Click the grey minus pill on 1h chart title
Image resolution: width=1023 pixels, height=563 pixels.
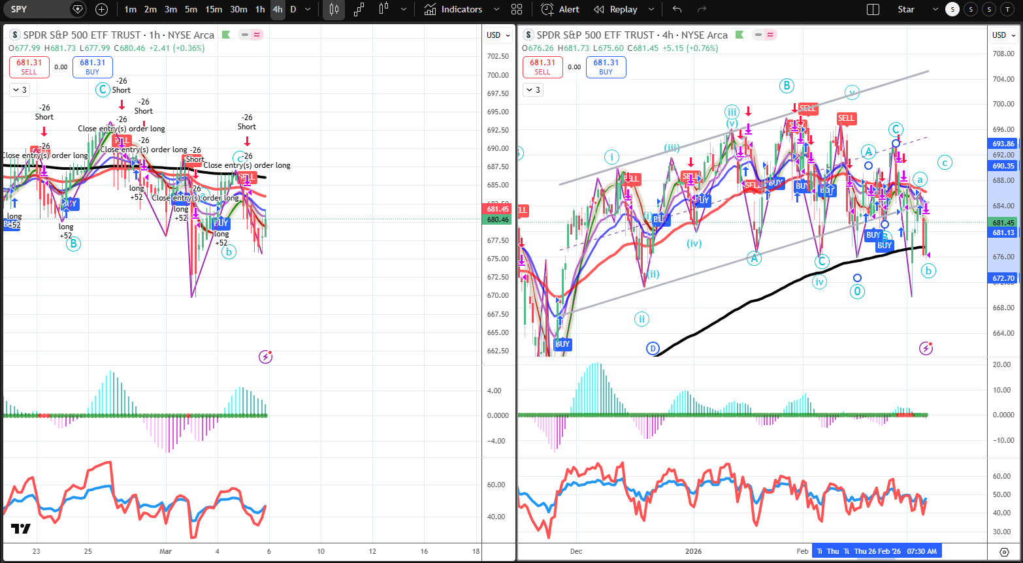click(243, 35)
